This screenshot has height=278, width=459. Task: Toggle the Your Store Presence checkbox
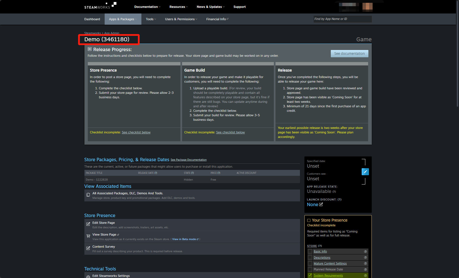(x=309, y=220)
